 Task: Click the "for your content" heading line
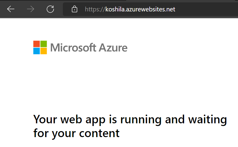tap(76, 133)
